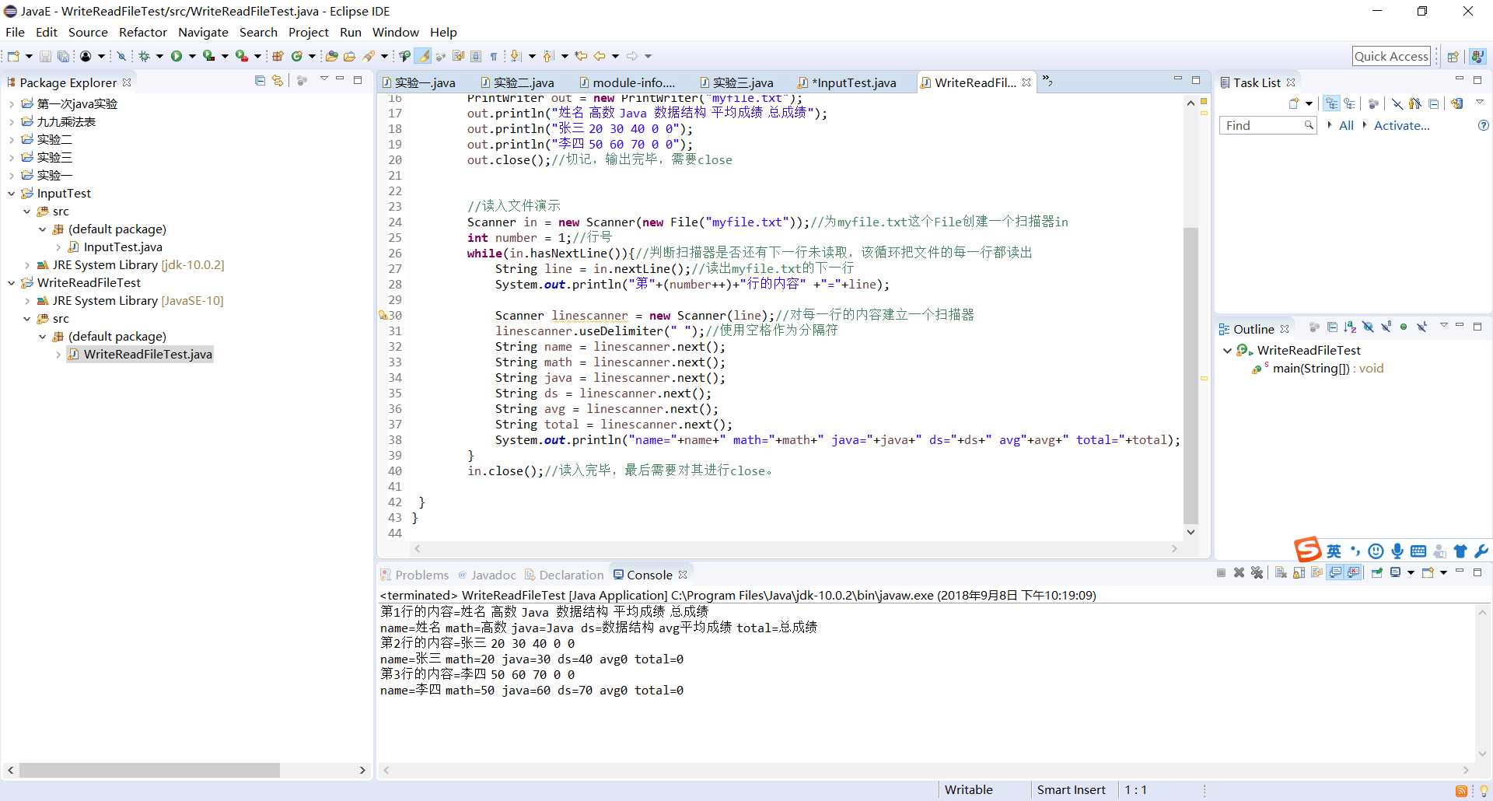
Task: Toggle Scheduled view in Task List
Action: [x=1349, y=103]
